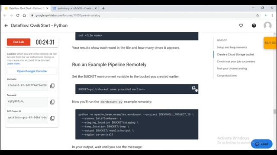
Task: Switch to the Dataflow Qwik Start tab
Action: pos(26,8)
